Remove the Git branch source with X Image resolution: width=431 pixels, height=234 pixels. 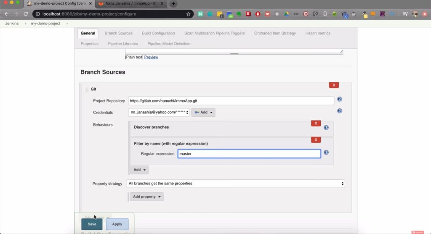[334, 85]
